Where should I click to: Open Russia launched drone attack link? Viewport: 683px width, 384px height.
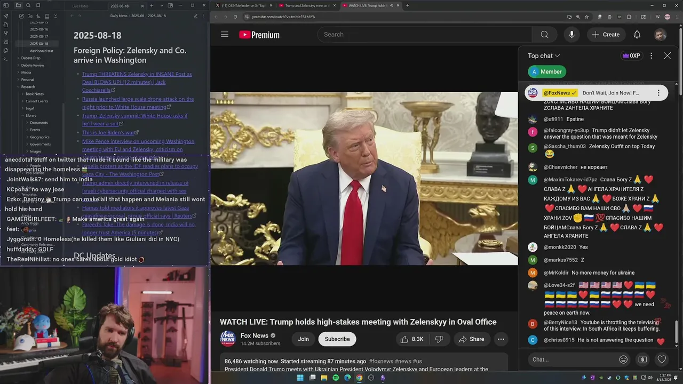138,103
